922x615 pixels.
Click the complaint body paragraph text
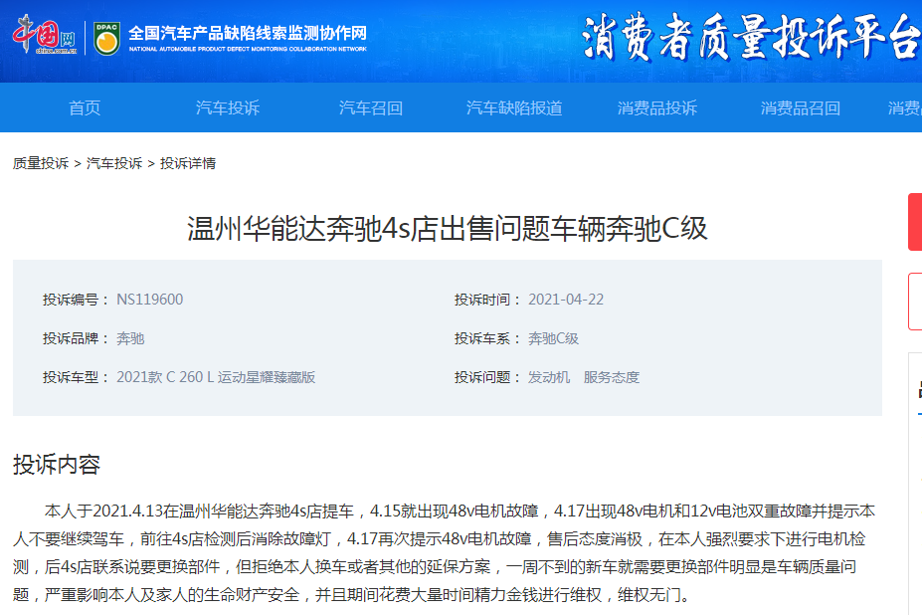click(x=444, y=552)
